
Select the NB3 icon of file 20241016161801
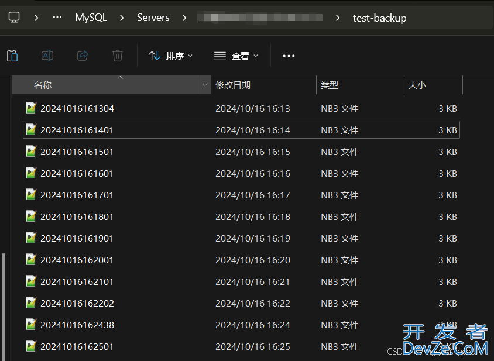point(31,216)
